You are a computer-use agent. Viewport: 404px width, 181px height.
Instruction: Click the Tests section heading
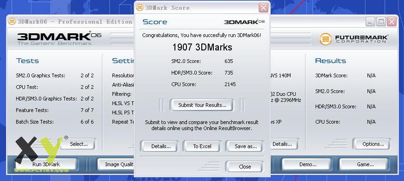(x=27, y=61)
